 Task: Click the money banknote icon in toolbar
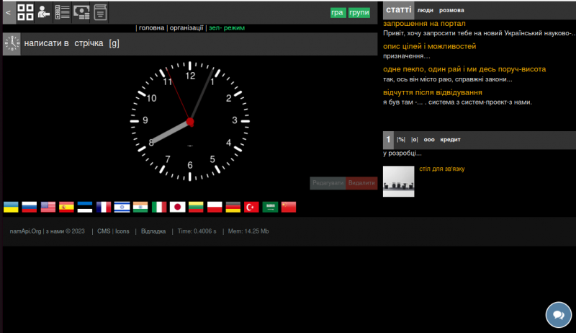(81, 12)
